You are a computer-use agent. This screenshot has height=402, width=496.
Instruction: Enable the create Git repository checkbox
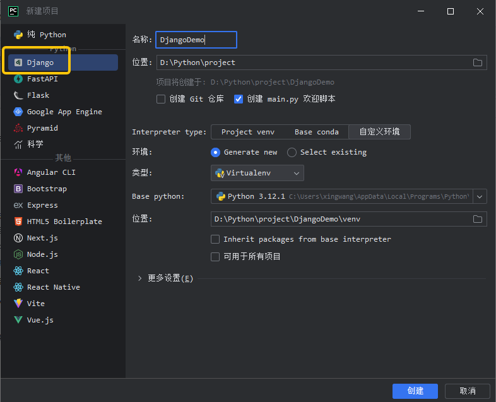tap(161, 99)
